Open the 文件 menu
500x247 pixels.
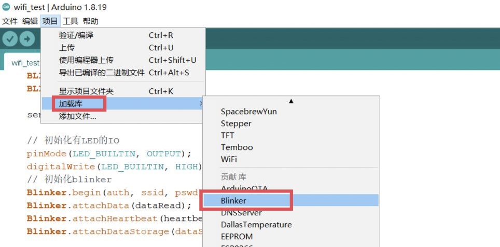10,21
